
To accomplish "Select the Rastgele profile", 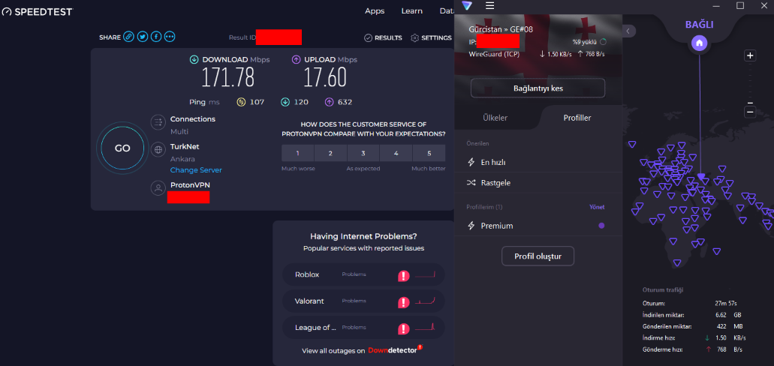I will click(538, 183).
